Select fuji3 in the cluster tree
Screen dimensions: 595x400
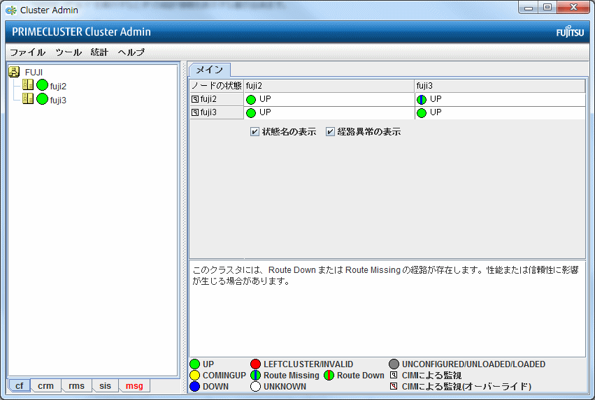point(58,101)
